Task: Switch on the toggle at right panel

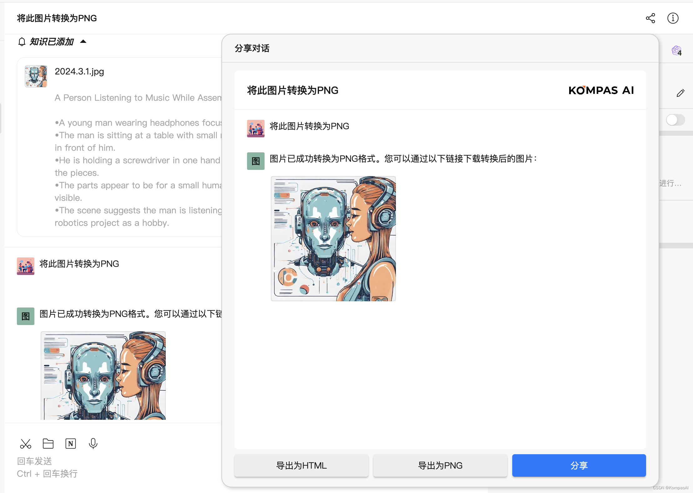Action: [x=675, y=120]
